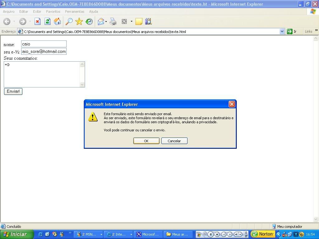Restore the Media Player mini toolbar
The width and height of the screenshot is (319, 239).
click(x=246, y=236)
